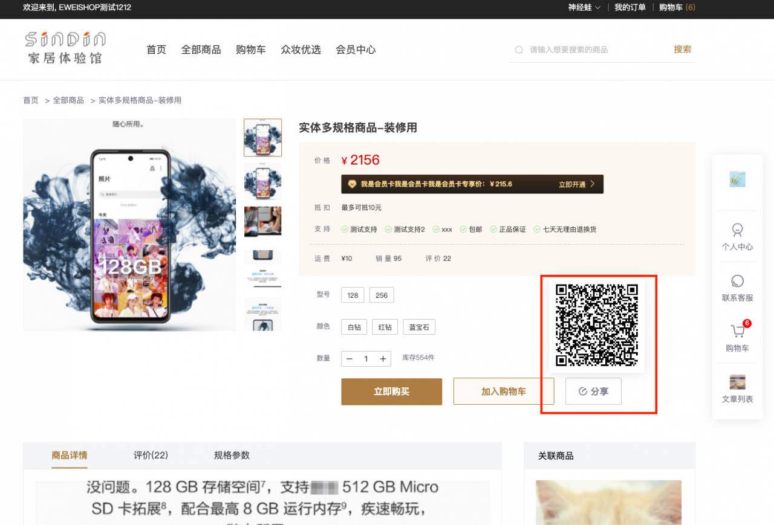
Task: Go to 首页 in the navigation menu
Action: 156,50
